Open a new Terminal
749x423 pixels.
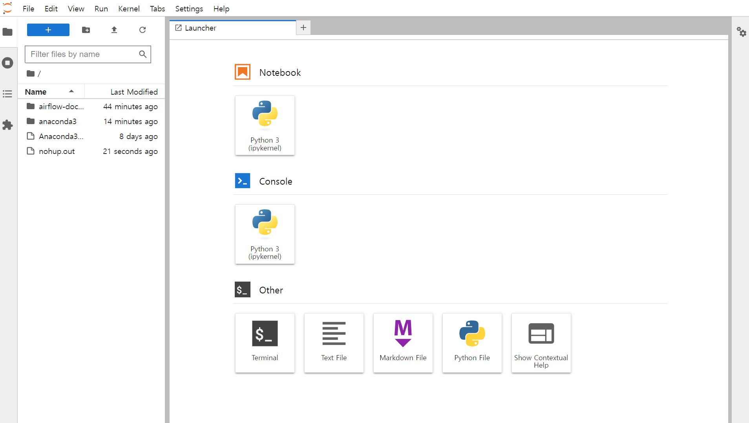click(x=265, y=343)
